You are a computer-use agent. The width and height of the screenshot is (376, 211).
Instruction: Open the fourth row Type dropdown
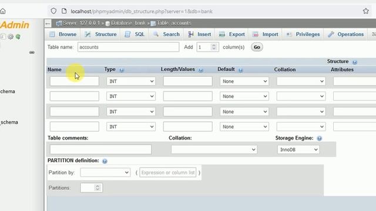[131, 127]
